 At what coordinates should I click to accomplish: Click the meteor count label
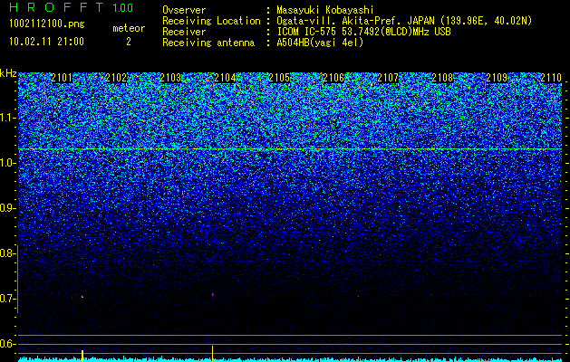129,28
